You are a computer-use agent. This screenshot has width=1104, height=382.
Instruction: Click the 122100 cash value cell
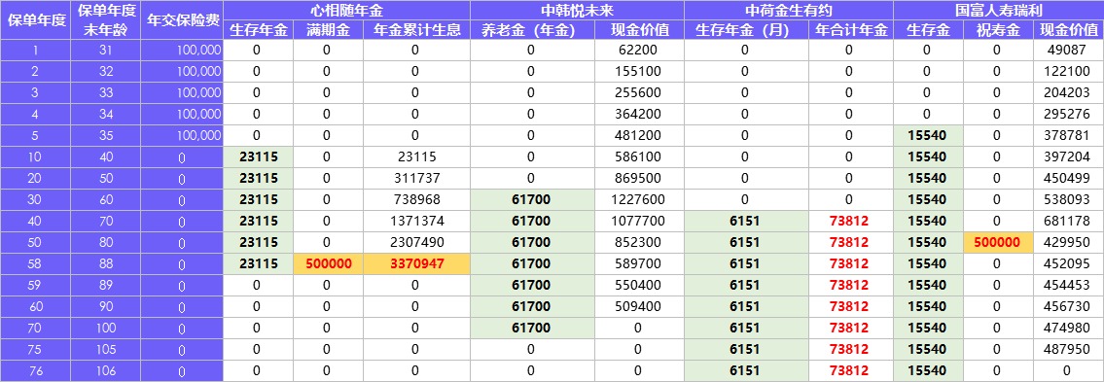1067,71
